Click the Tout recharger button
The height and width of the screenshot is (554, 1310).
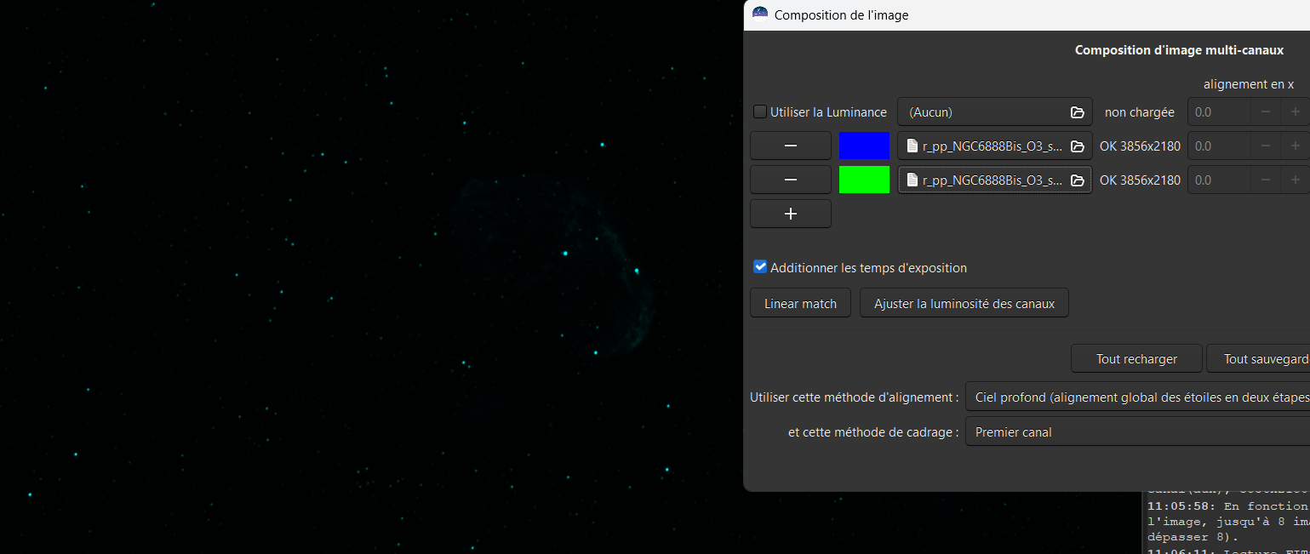[1136, 359]
